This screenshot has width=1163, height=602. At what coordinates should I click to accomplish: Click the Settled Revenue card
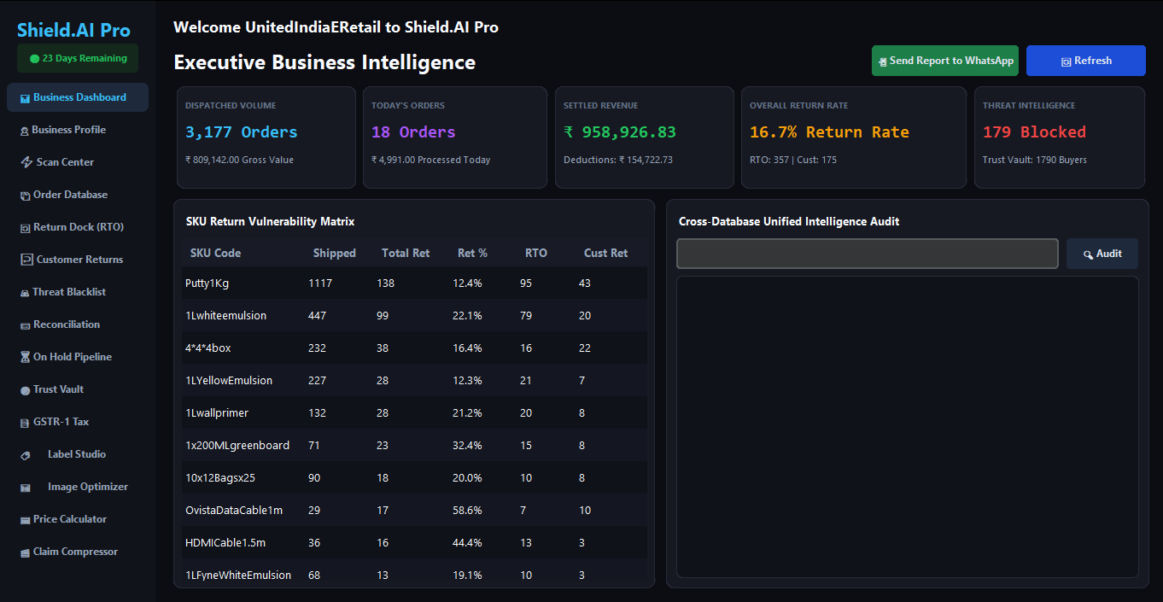645,137
